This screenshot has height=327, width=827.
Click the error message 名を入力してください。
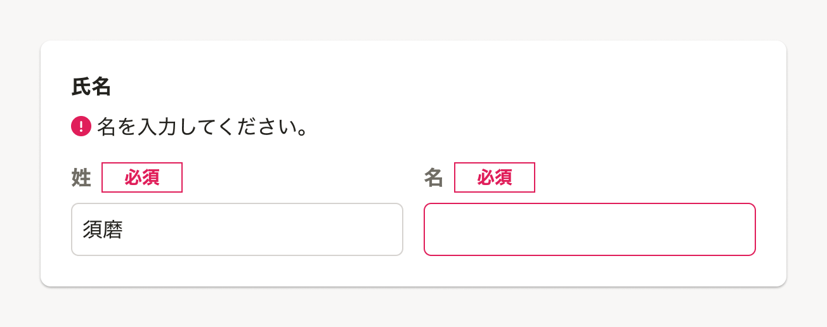203,127
